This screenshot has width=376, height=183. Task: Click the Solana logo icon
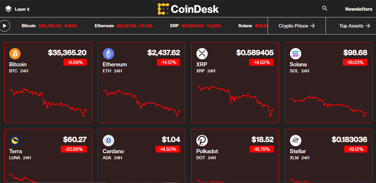[x=295, y=54]
